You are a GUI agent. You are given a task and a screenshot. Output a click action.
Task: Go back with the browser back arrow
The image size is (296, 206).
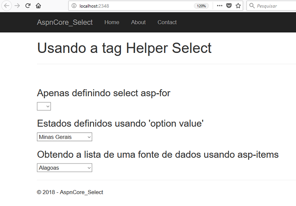[x=7, y=6]
